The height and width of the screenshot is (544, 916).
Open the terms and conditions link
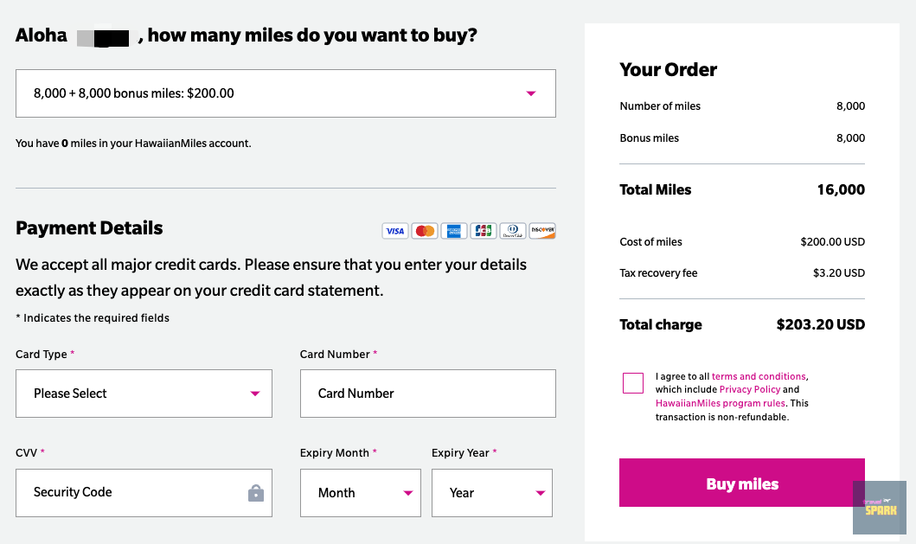coord(759,376)
